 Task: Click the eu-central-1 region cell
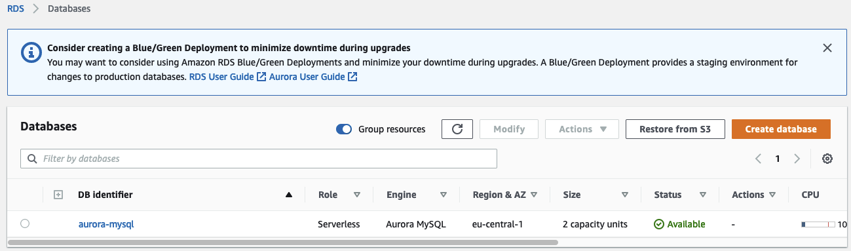pos(497,224)
